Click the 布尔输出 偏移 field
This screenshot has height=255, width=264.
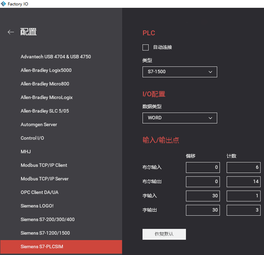point(203,182)
